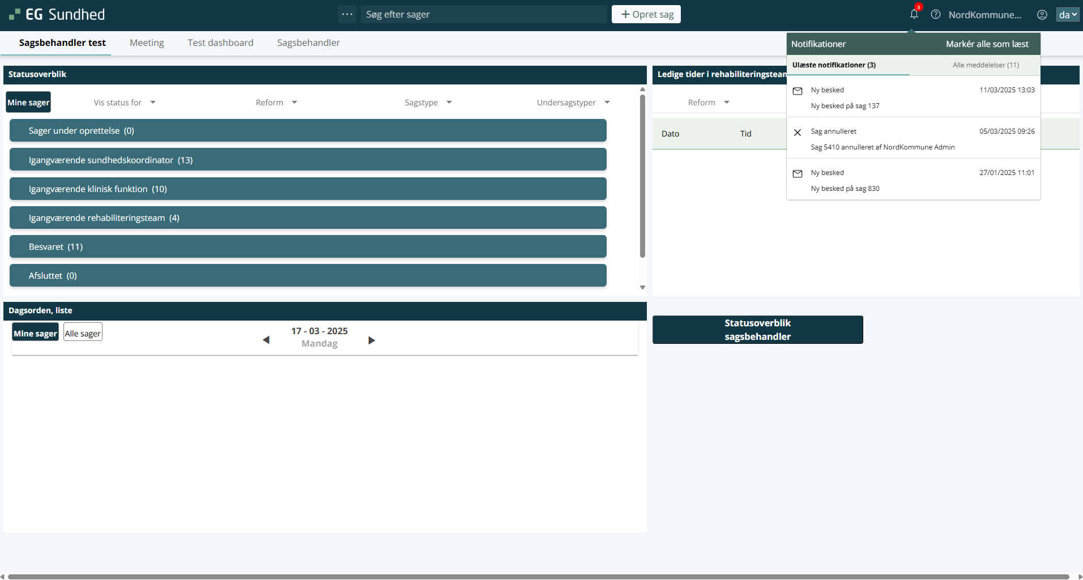1083x580 pixels.
Task: Open the help question mark icon
Action: click(936, 15)
